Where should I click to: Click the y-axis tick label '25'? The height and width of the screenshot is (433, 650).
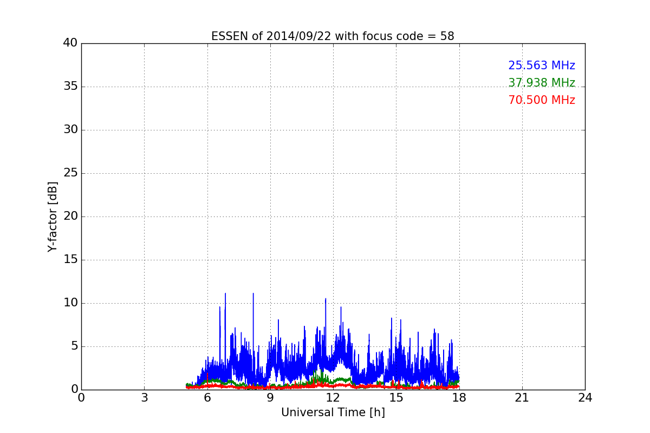click(x=70, y=173)
